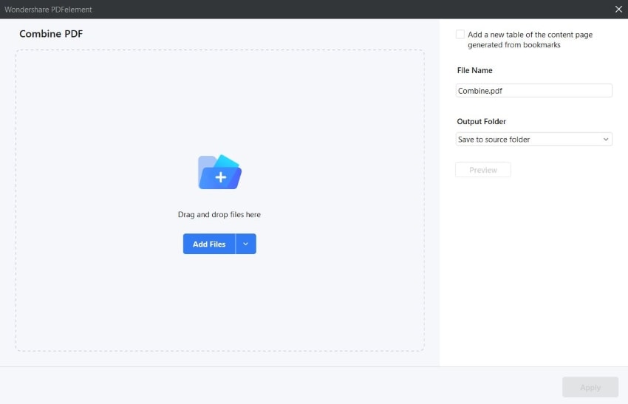
Task: Click the Apply button
Action: [590, 387]
